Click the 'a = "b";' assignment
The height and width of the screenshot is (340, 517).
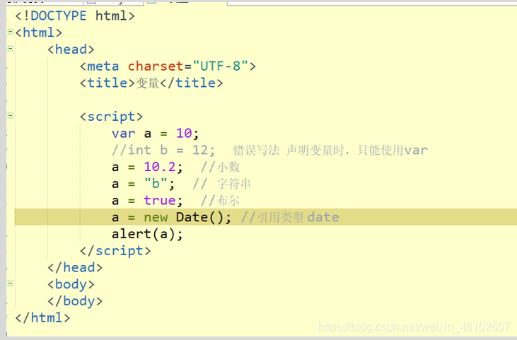143,184
